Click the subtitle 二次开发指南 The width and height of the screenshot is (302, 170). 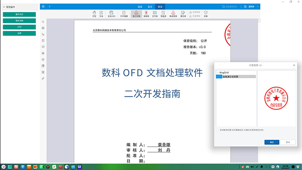point(152,94)
